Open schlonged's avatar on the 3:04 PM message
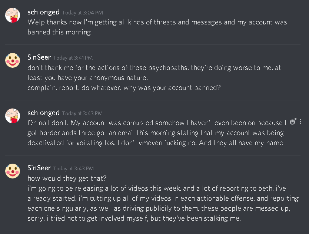This screenshot has height=234, width=309. click(13, 15)
